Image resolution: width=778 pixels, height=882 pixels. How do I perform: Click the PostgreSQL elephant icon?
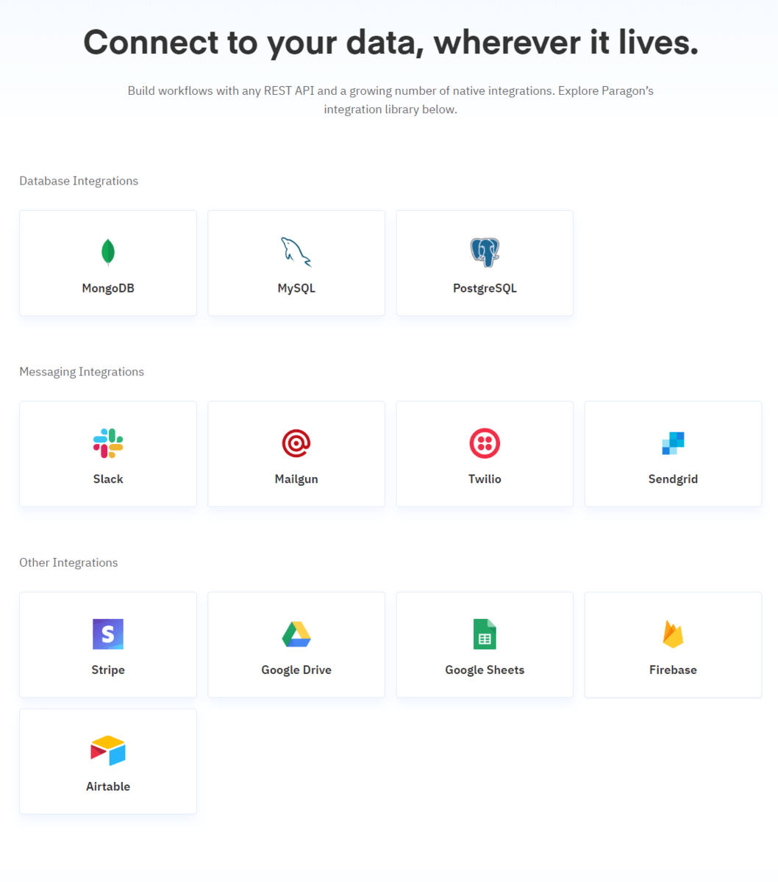coord(485,252)
